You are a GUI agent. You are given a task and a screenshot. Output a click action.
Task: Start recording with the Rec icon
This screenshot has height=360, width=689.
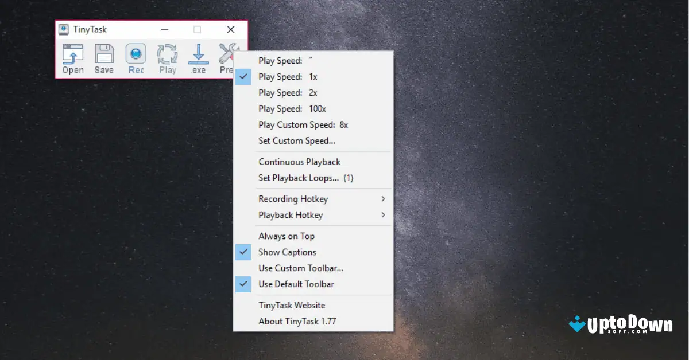coord(136,57)
